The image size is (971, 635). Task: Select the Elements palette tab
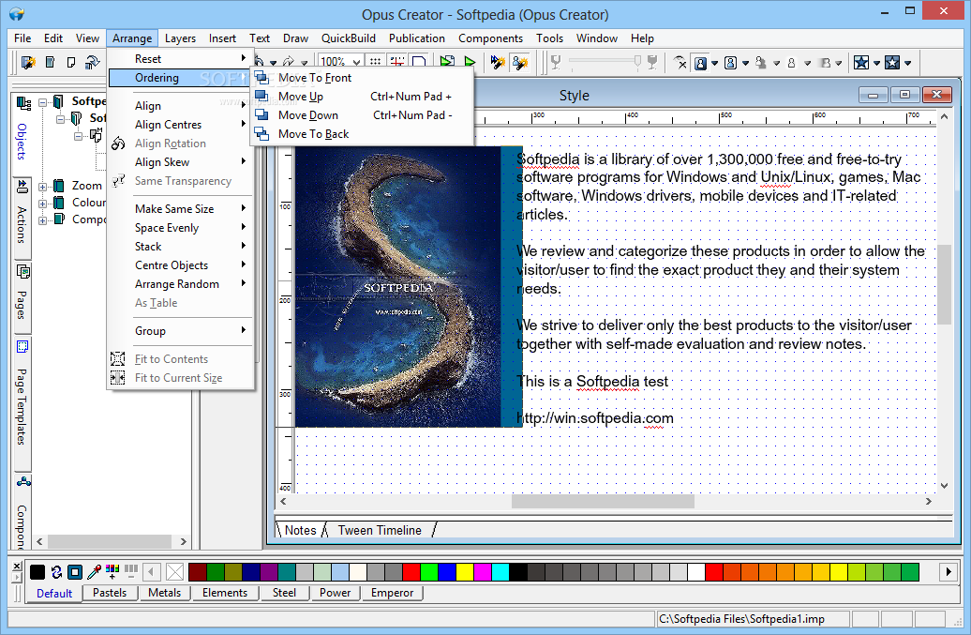[x=225, y=593]
